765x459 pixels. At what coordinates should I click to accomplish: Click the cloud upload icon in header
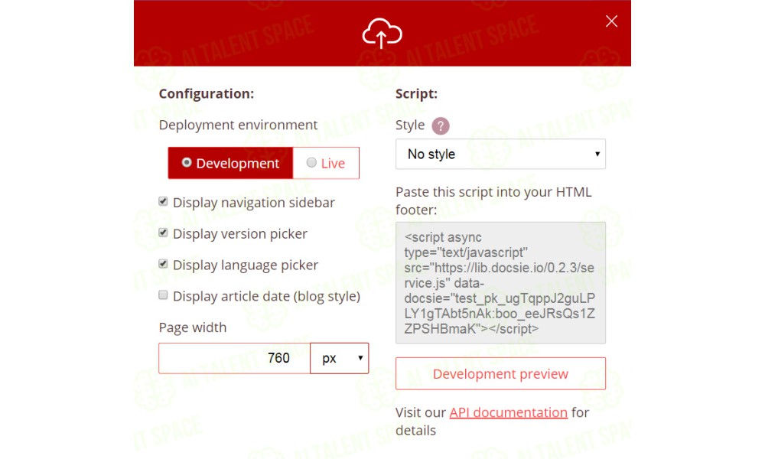pyautogui.click(x=382, y=33)
